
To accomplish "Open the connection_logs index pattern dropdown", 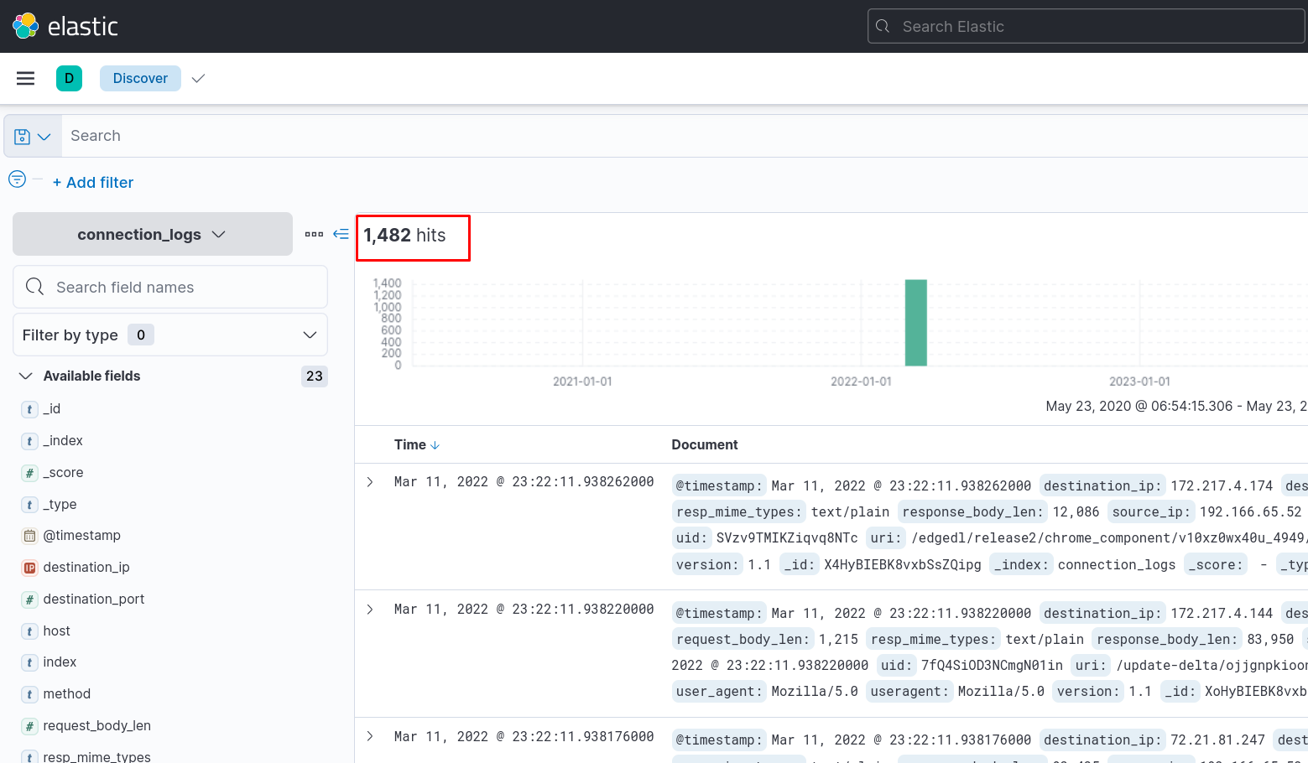I will tap(153, 234).
